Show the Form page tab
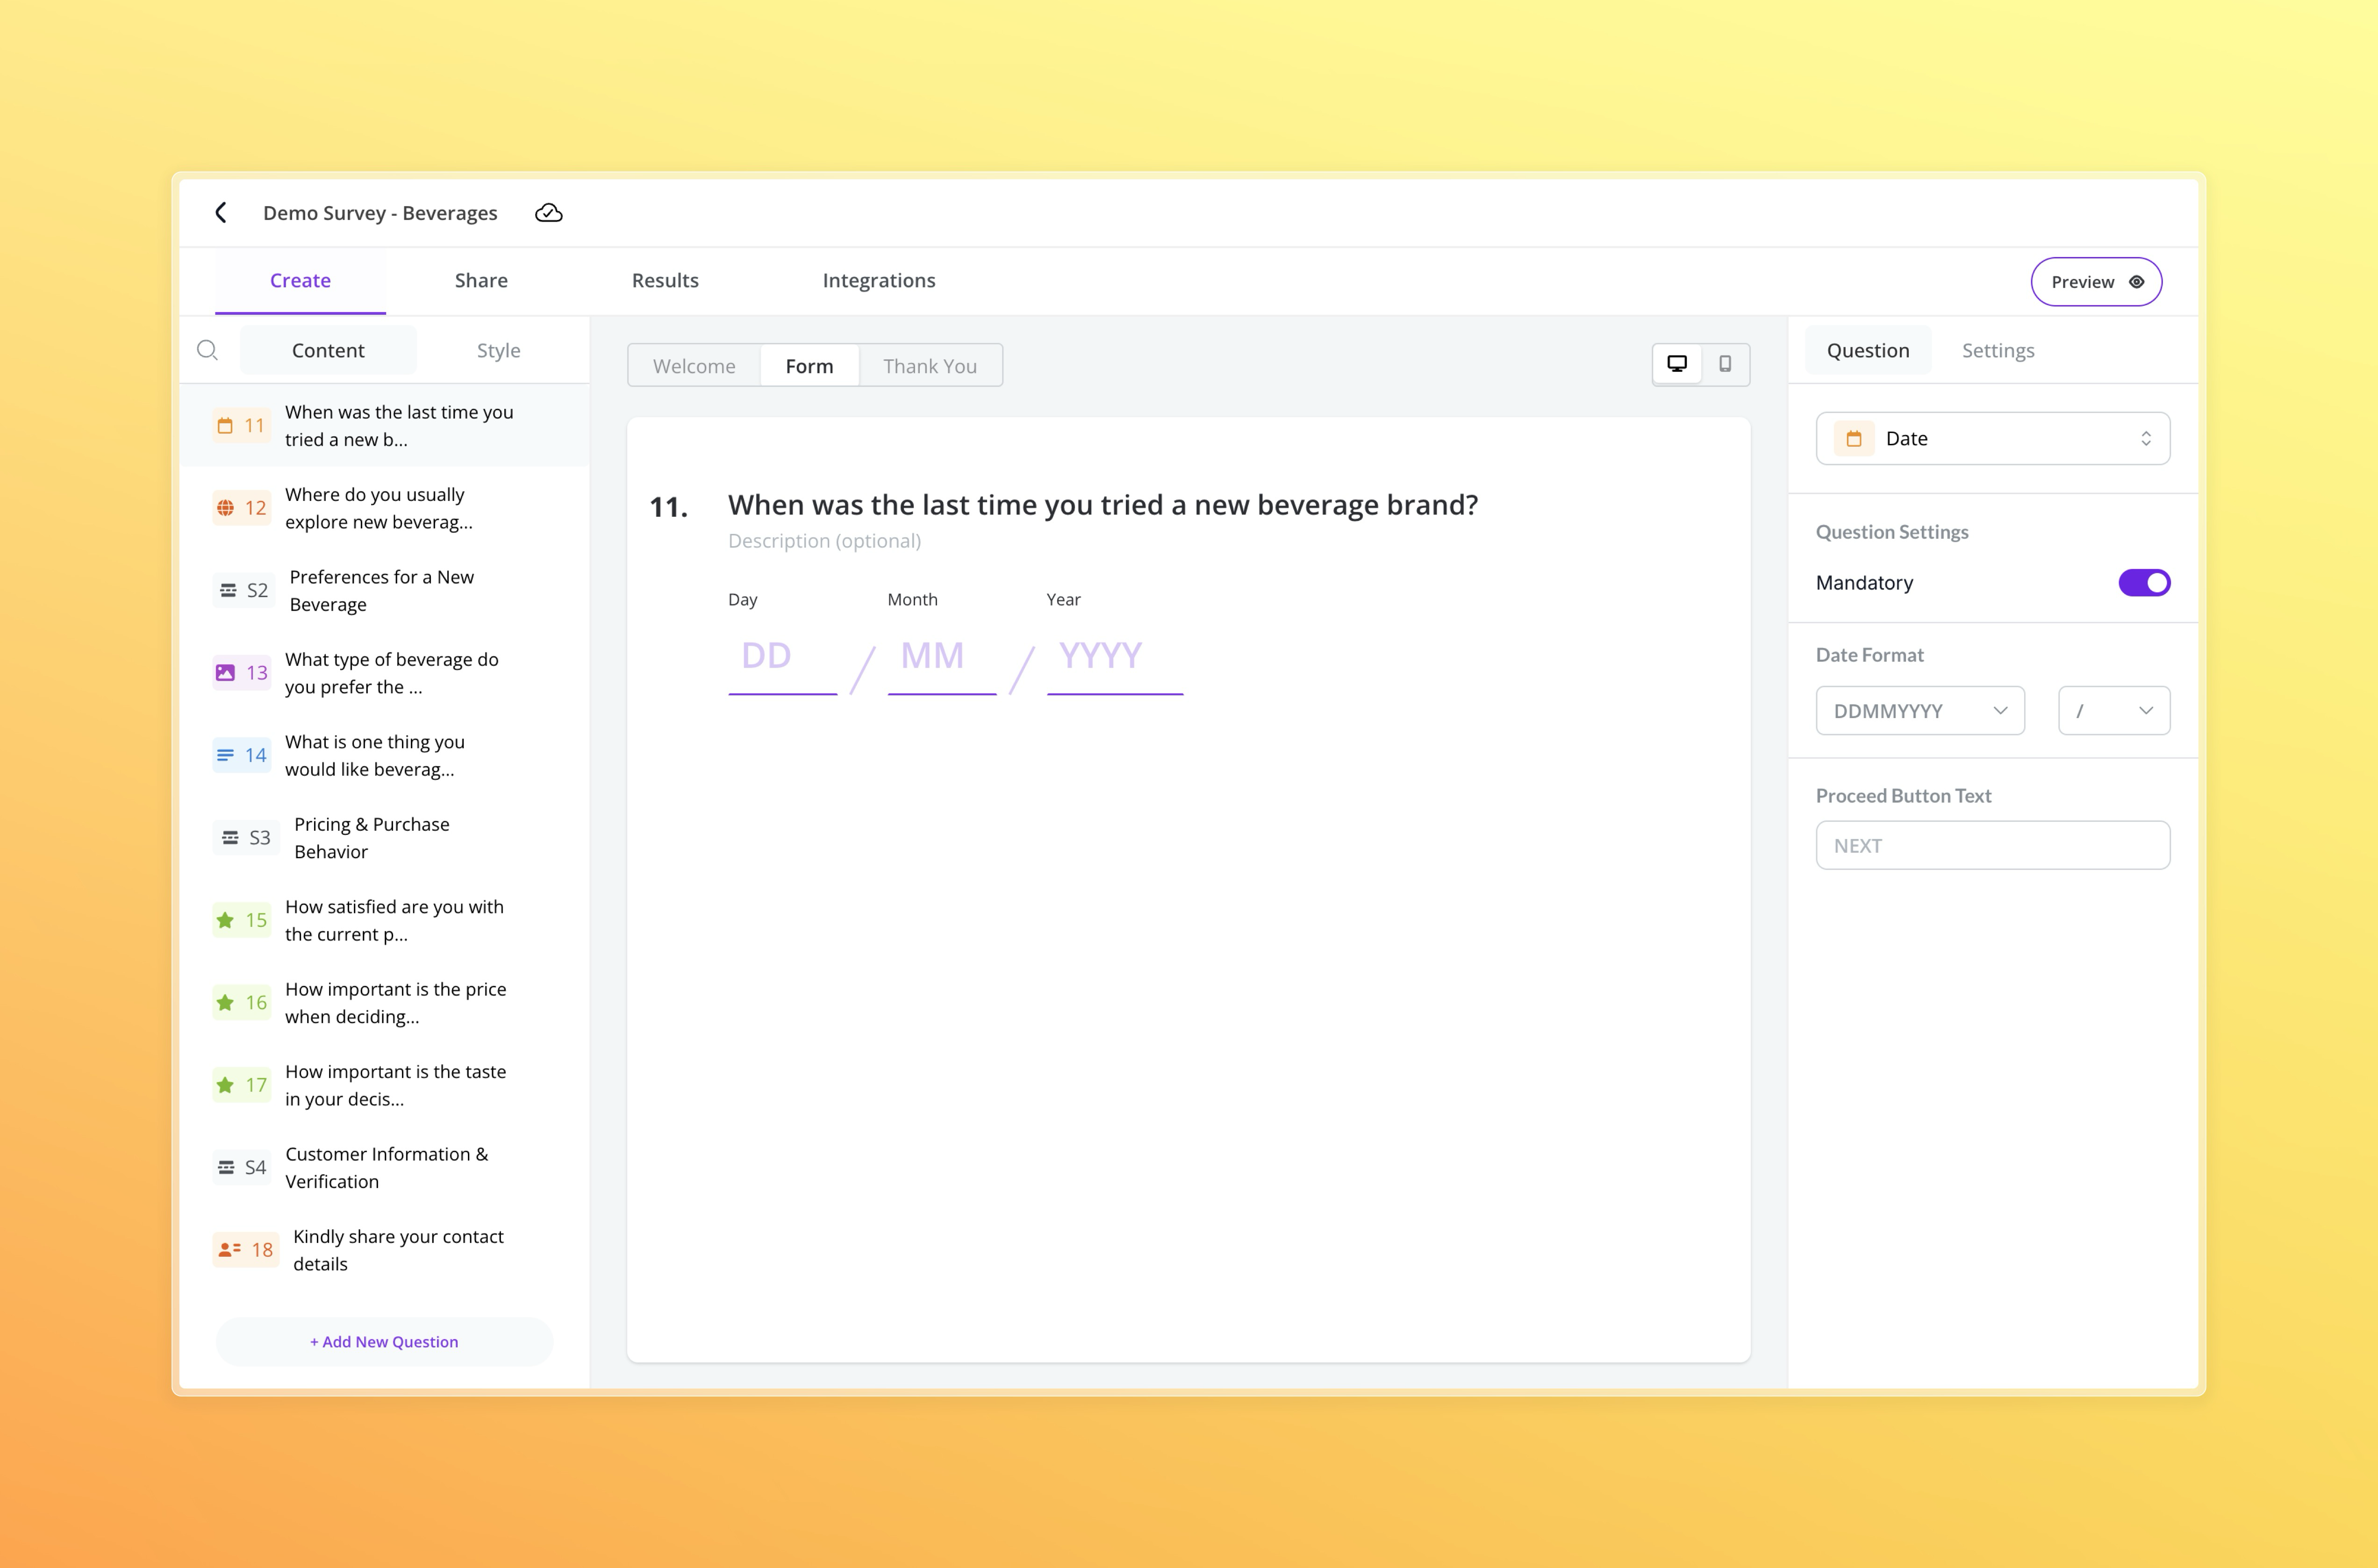The height and width of the screenshot is (1568, 2378). (809, 366)
